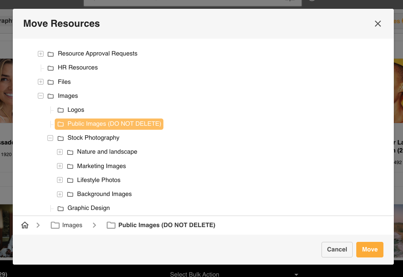Screen dimensions: 403x277
Task: Collapse the Stock Photography folder
Action: pos(50,138)
